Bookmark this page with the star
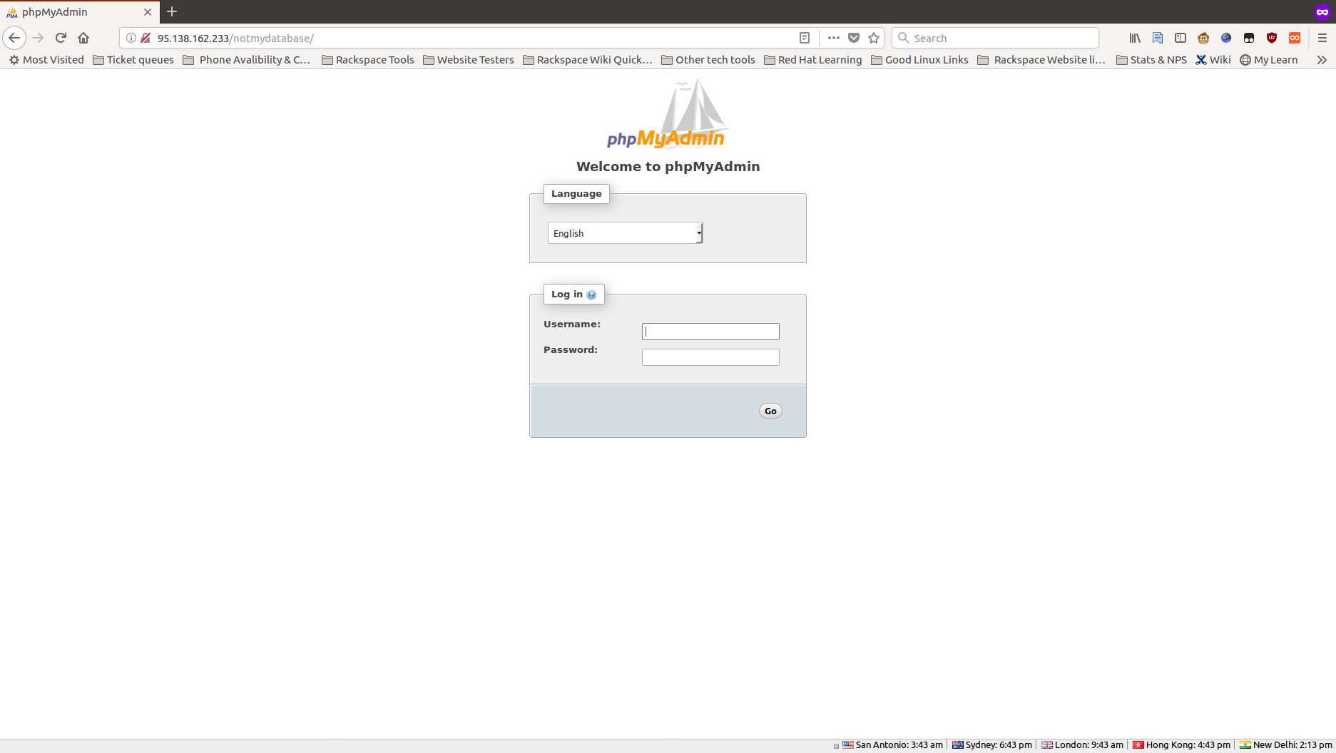The width and height of the screenshot is (1336, 753). [x=874, y=38]
